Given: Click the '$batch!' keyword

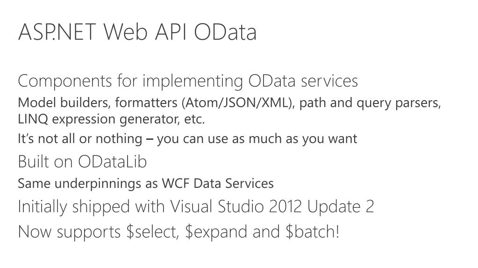Looking at the screenshot, I should (312, 232).
